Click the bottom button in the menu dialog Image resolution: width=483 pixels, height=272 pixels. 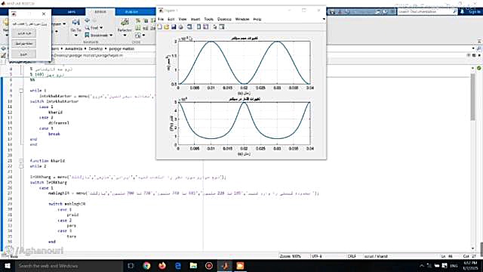tap(23, 54)
